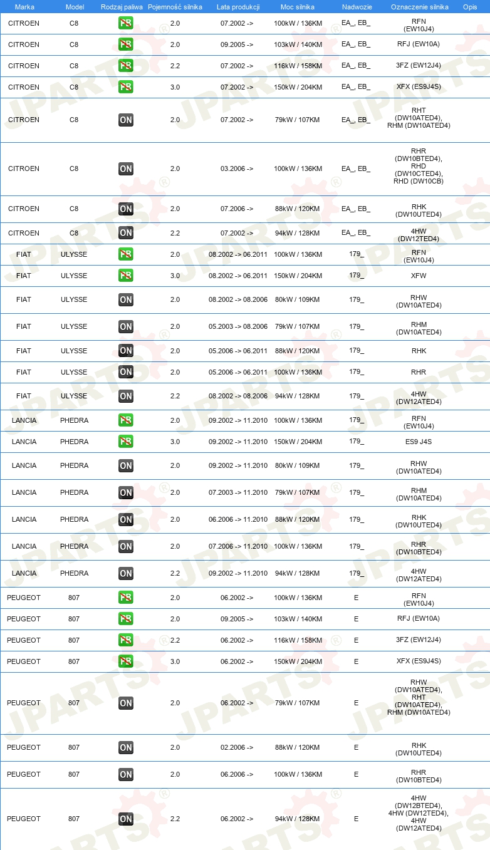Select 116kW / 158KM in the Citroen C8 row

pyautogui.click(x=298, y=66)
